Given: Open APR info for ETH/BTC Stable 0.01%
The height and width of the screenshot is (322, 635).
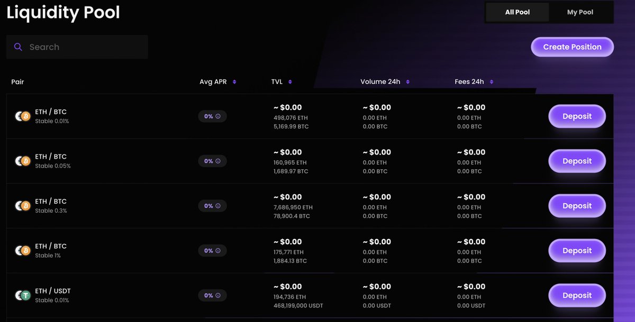Looking at the screenshot, I should click(218, 116).
